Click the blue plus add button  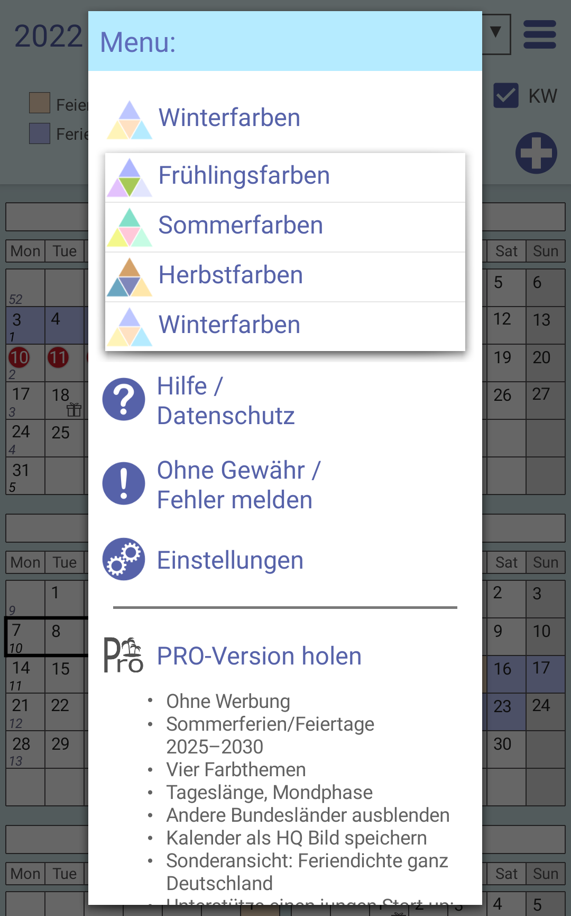pos(536,153)
